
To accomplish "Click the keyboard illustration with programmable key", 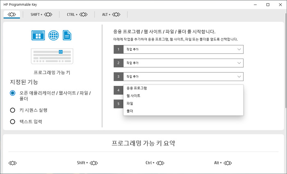I will click(52, 56).
